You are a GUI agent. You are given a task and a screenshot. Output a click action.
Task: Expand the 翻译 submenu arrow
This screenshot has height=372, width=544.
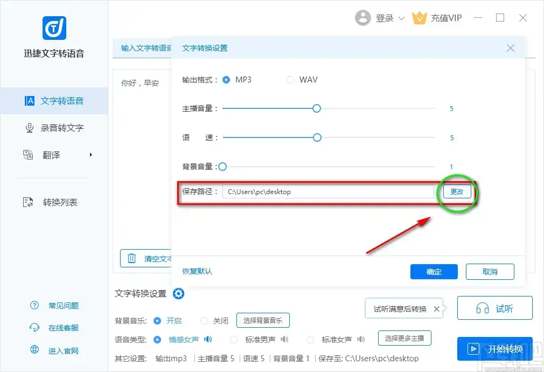[91, 155]
